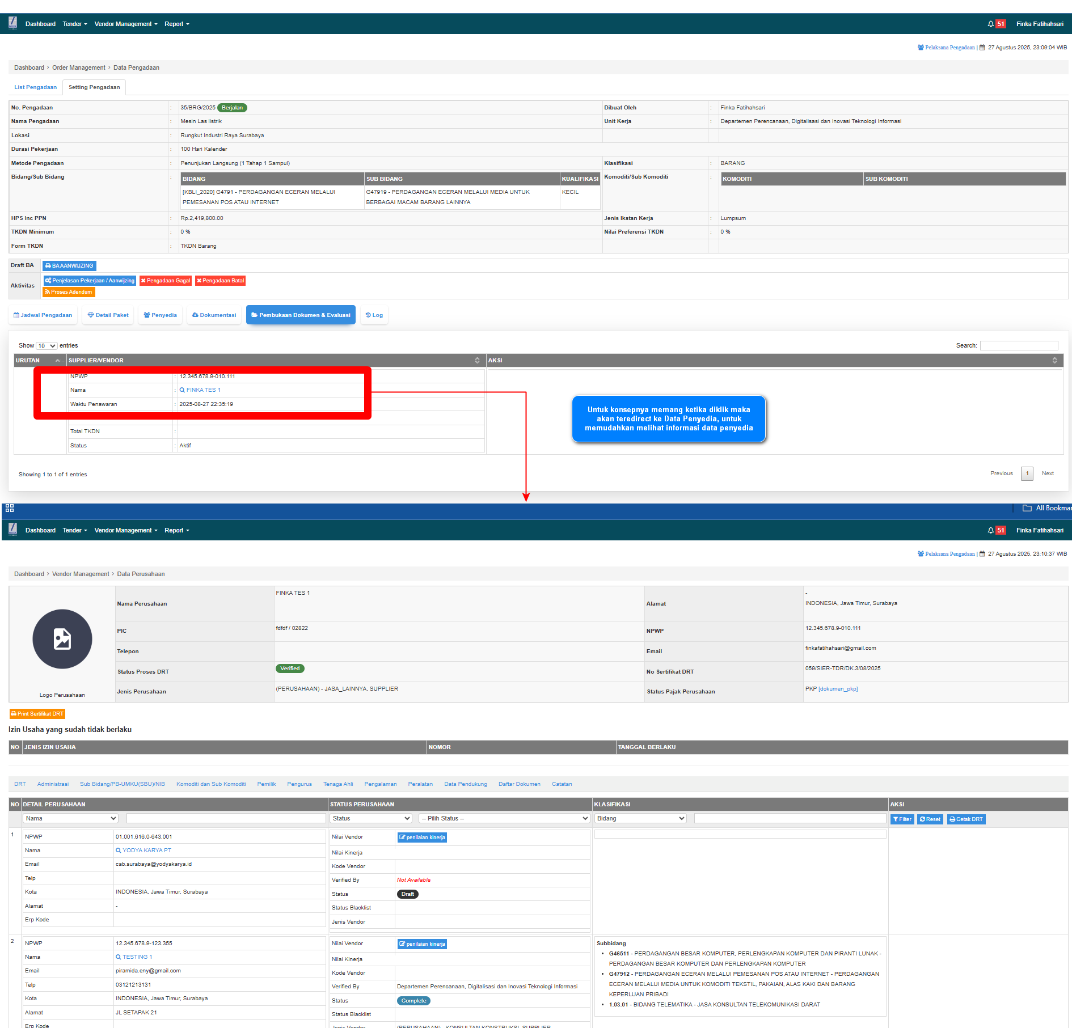Open the Show entries count dropdown
This screenshot has width=1072, height=1028.
47,346
